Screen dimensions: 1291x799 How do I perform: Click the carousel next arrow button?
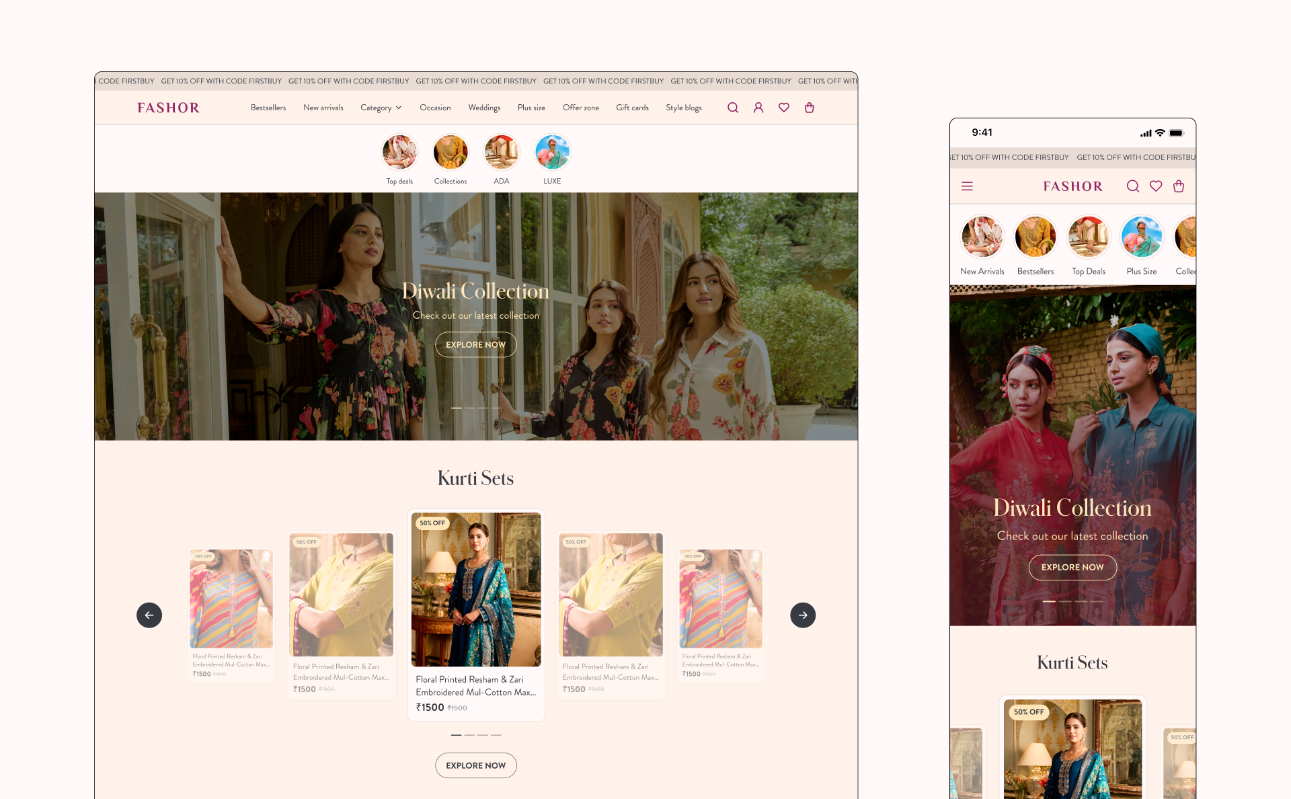click(x=803, y=615)
